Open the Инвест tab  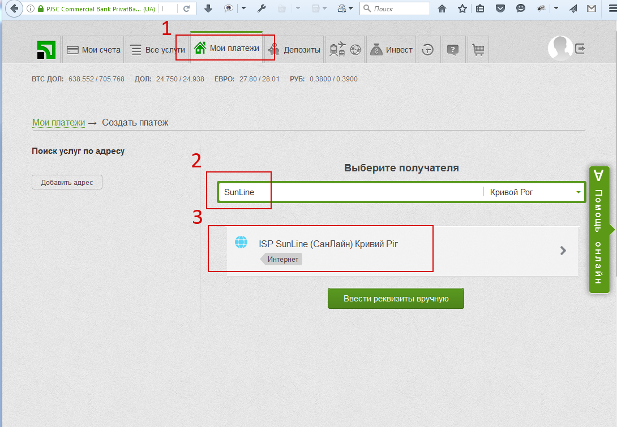pyautogui.click(x=391, y=50)
